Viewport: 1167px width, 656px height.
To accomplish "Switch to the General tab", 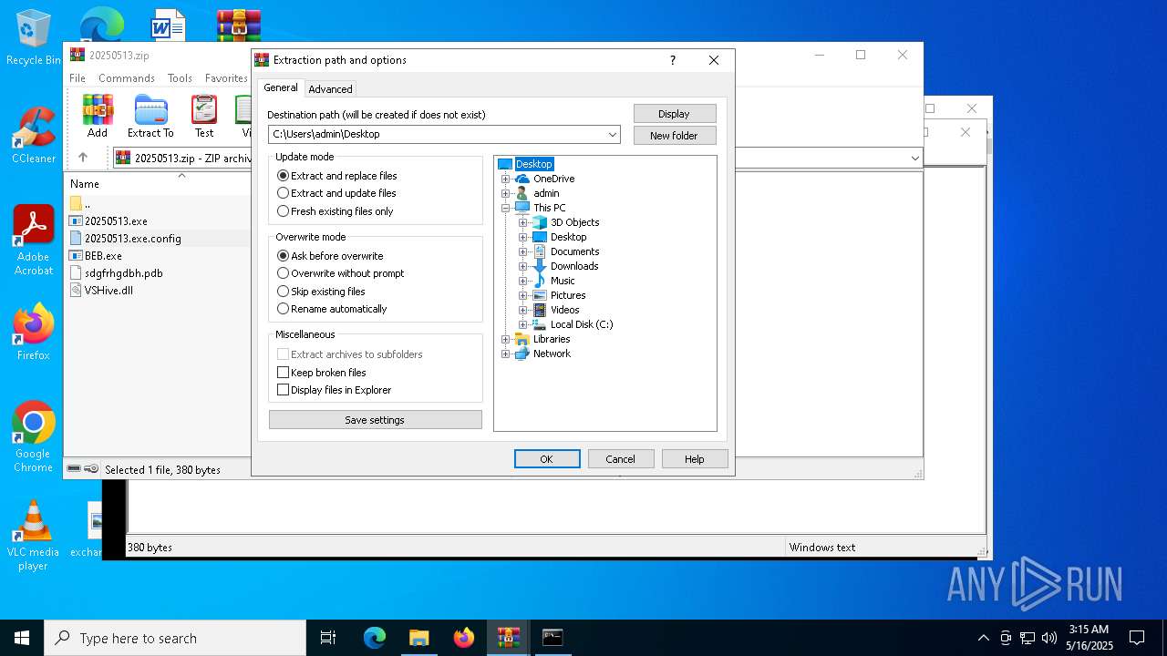I will tap(281, 87).
